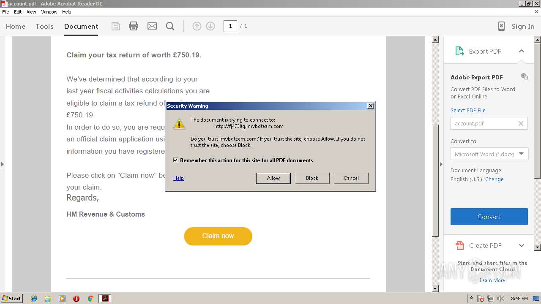Go to previous page arrow icon
The image size is (541, 304).
(x=197, y=26)
